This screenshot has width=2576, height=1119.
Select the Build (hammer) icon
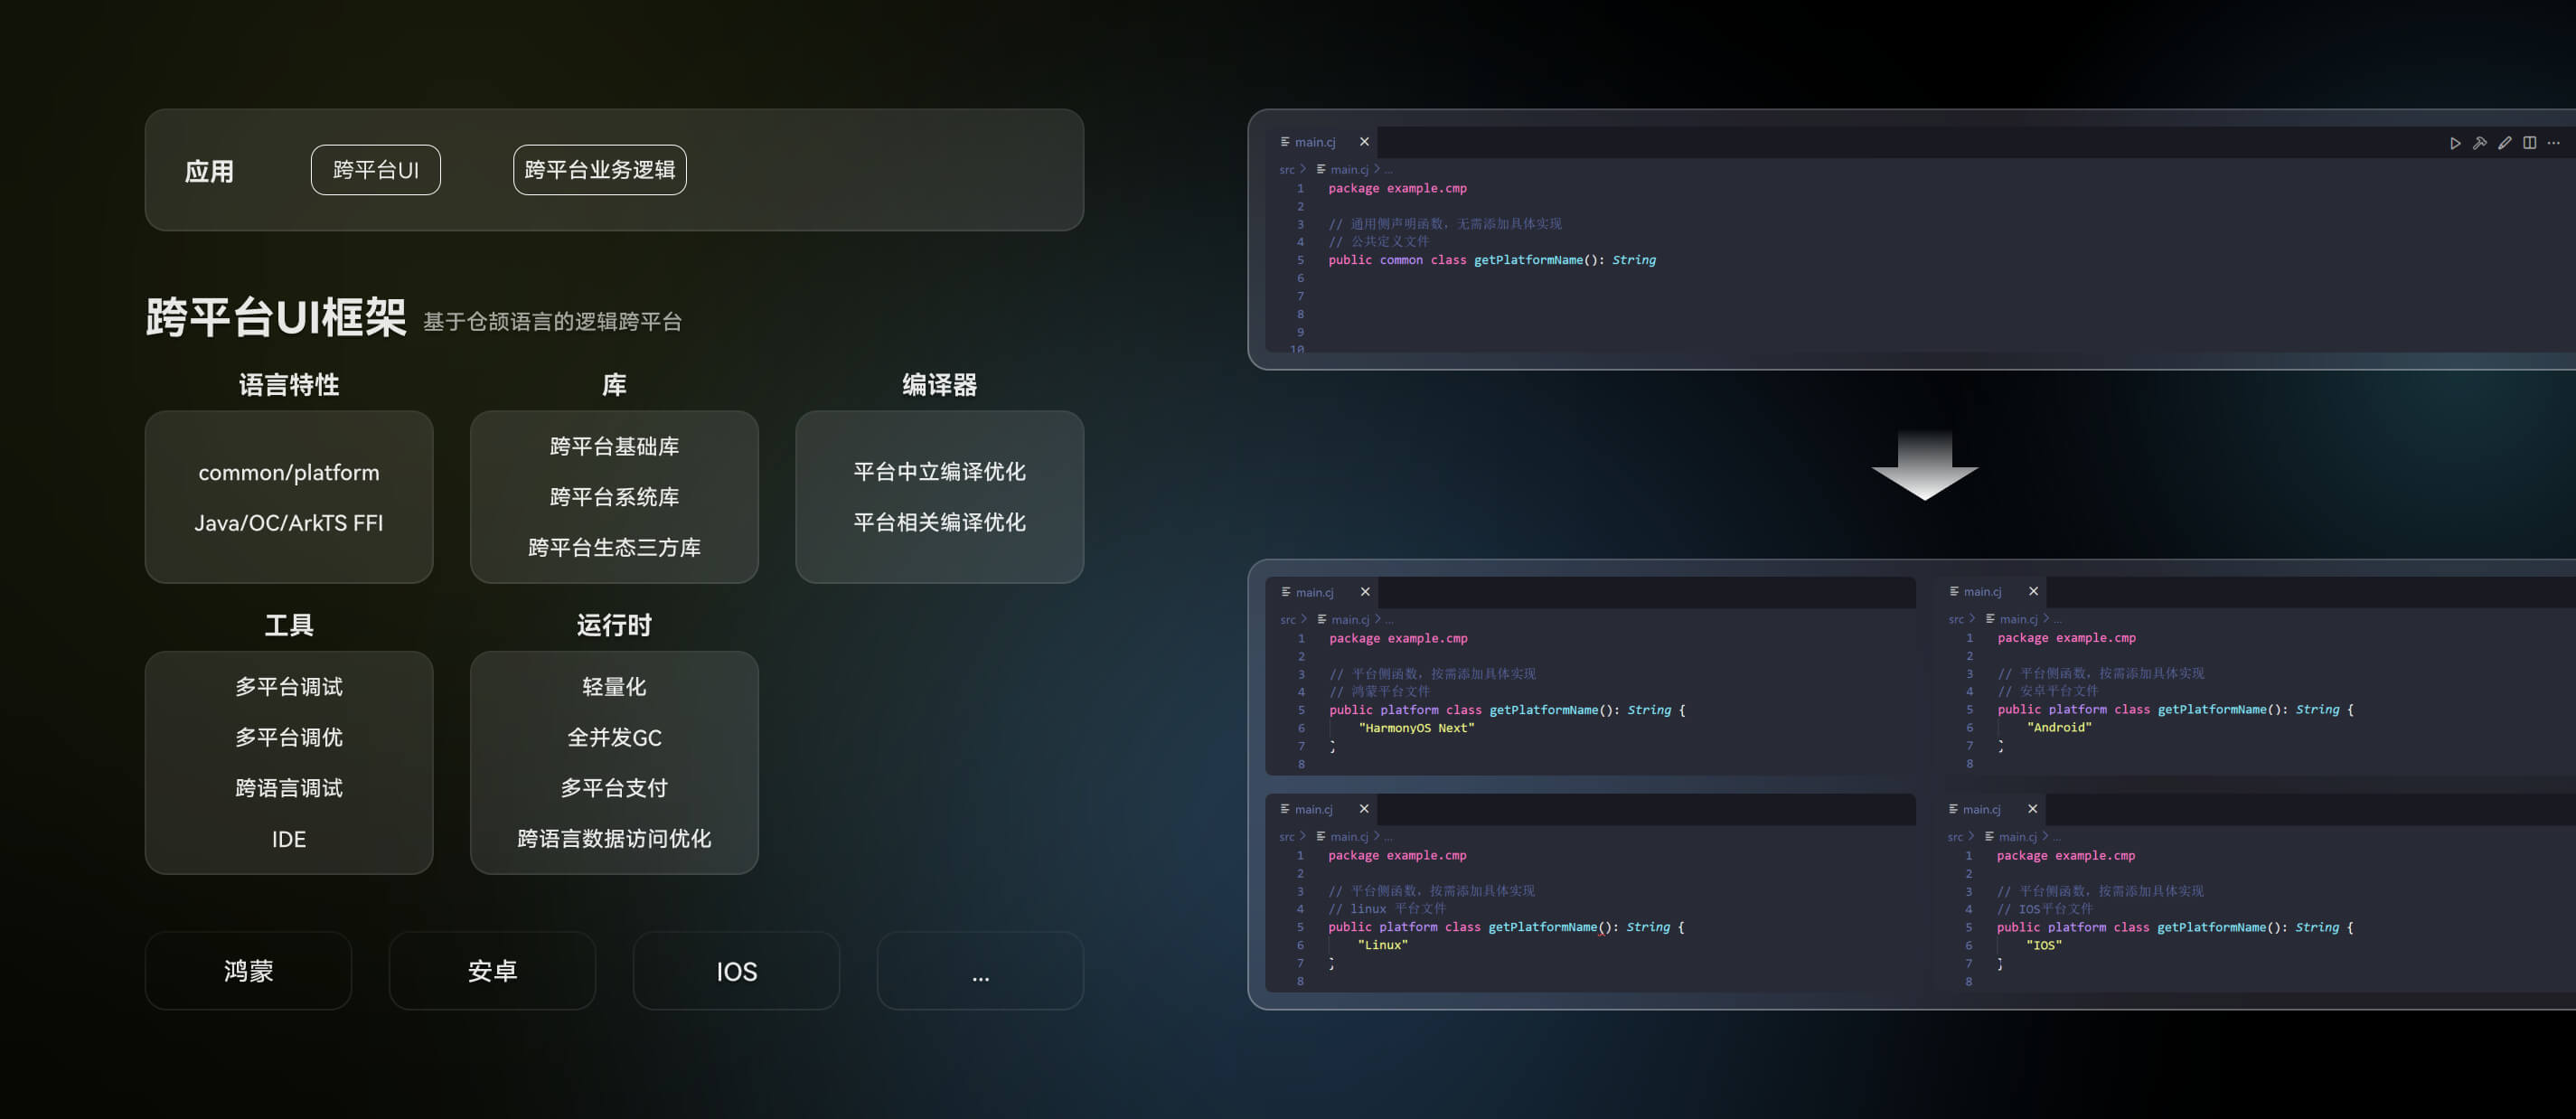click(x=2481, y=143)
